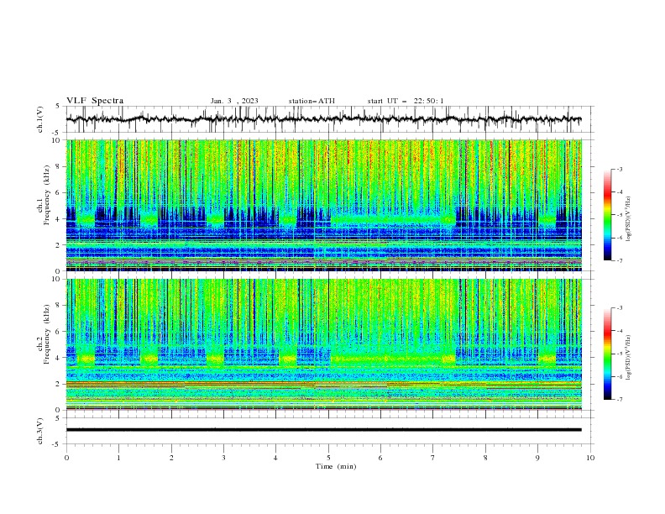Click the ch.3 flat black voltage trace
665x514 pixels.
coord(324,430)
